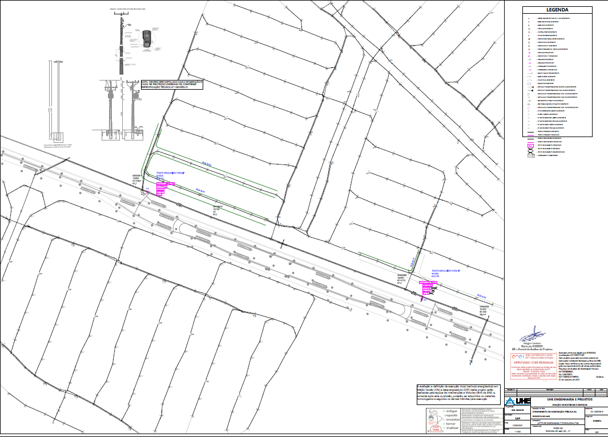Viewport: 608px width, 437px height.
Task: Click the twin transformer pole elevation drawing
Action: click(122, 111)
